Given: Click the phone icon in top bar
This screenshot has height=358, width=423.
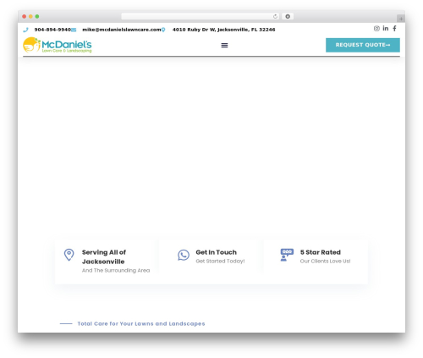Looking at the screenshot, I should tap(25, 30).
